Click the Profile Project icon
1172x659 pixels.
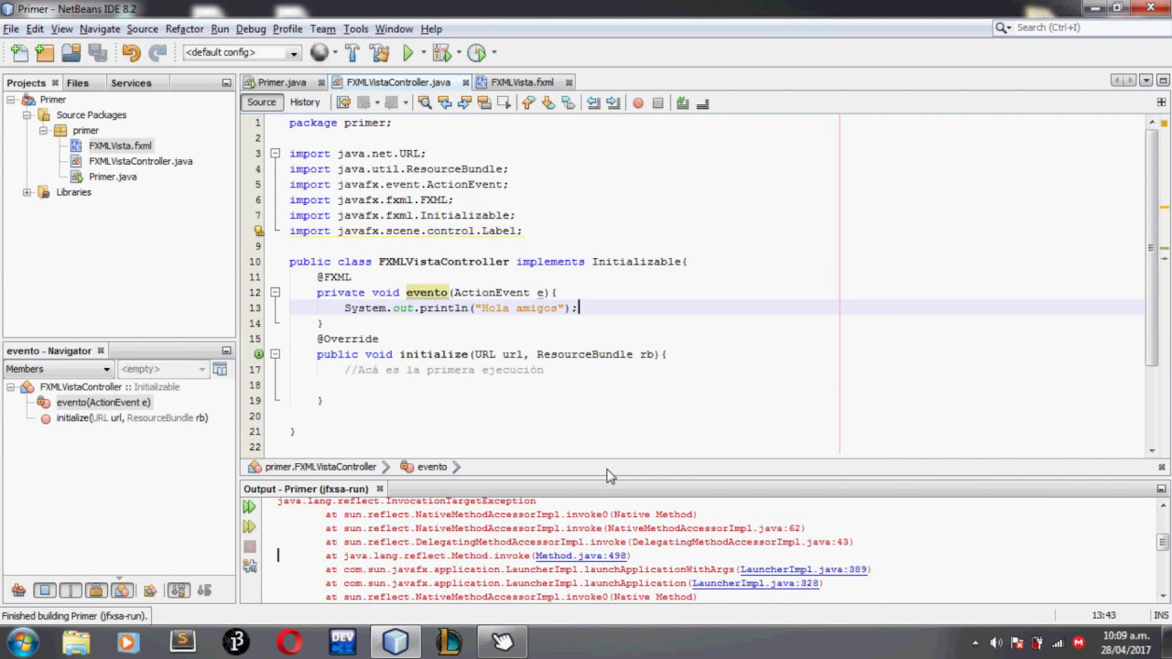(476, 53)
